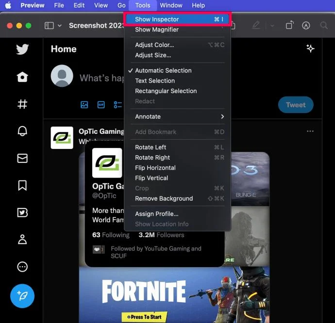Image resolution: width=335 pixels, height=323 pixels.
Task: Open the Apple menu
Action: [8, 5]
